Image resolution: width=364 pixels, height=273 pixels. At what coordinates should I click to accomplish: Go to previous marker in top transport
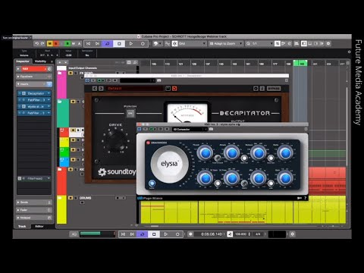tap(88, 44)
